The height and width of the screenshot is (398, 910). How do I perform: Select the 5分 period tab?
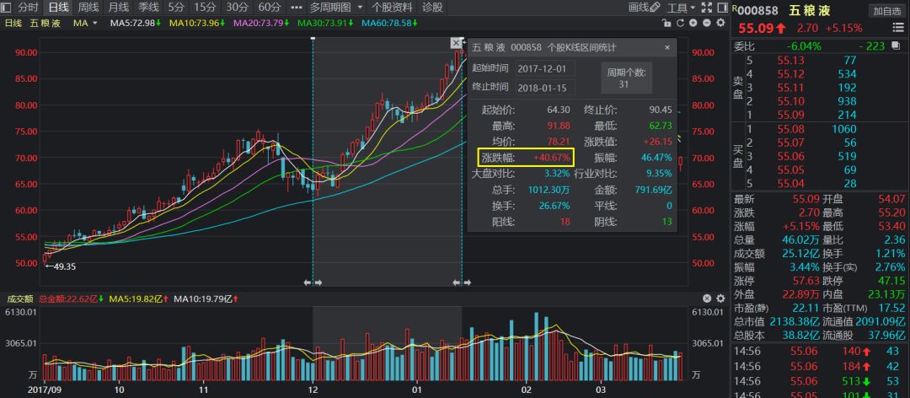pos(176,8)
